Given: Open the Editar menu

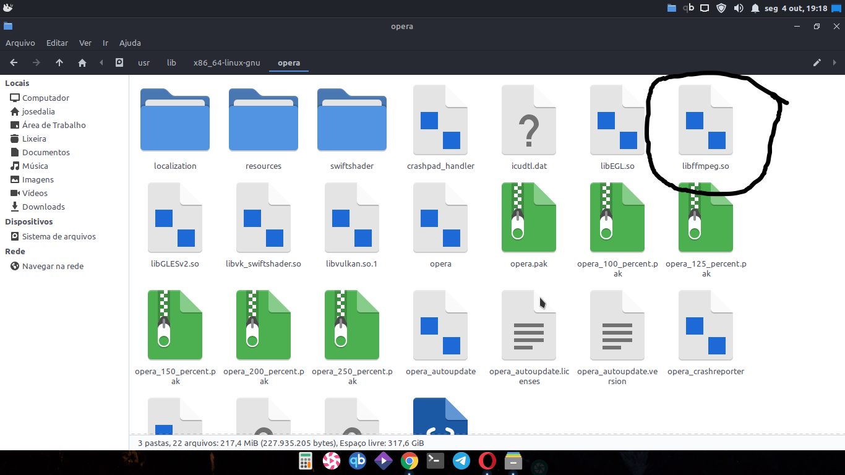Looking at the screenshot, I should [57, 43].
